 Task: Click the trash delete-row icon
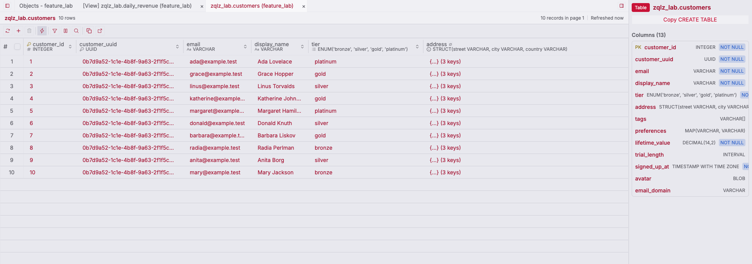click(29, 31)
